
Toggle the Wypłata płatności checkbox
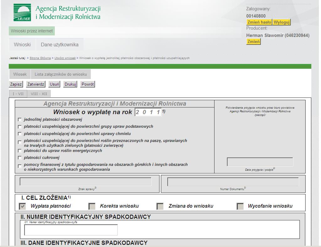(x=22, y=206)
